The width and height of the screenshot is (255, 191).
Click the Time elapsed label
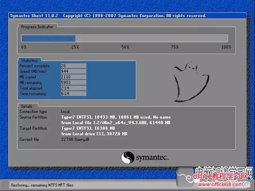click(x=31, y=88)
